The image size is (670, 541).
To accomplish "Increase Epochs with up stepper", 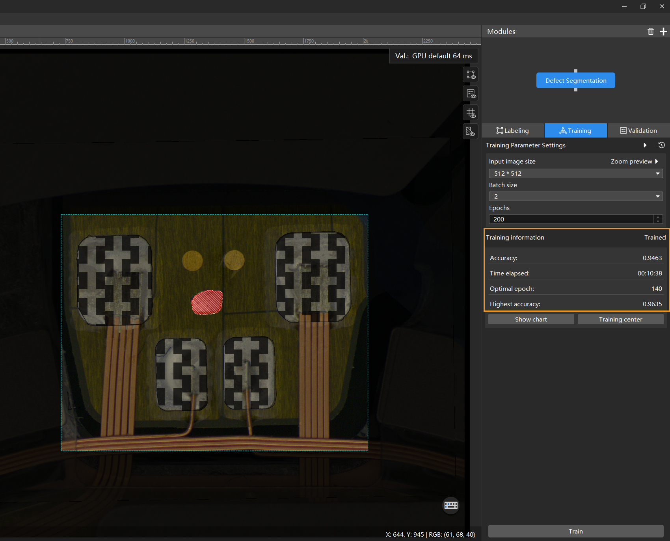I will (x=658, y=217).
